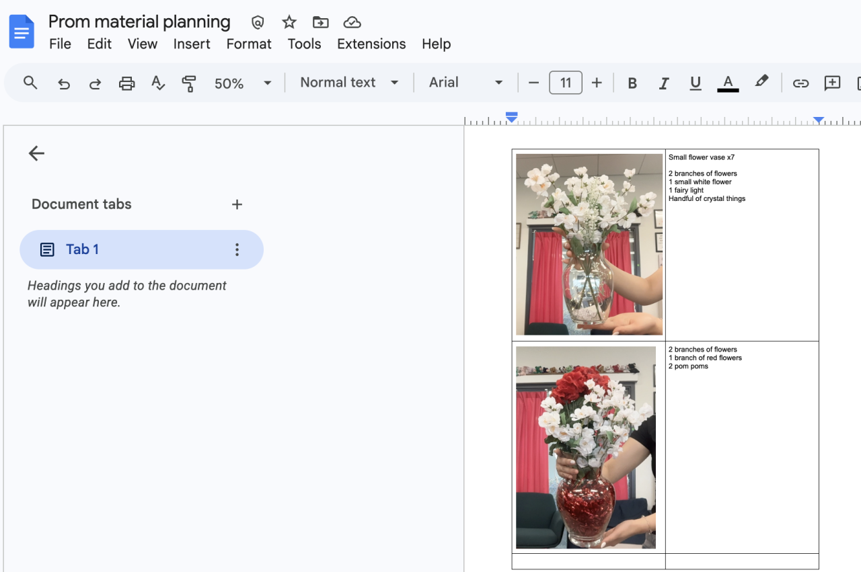Add a new document tab
861x572 pixels.
pyautogui.click(x=237, y=204)
